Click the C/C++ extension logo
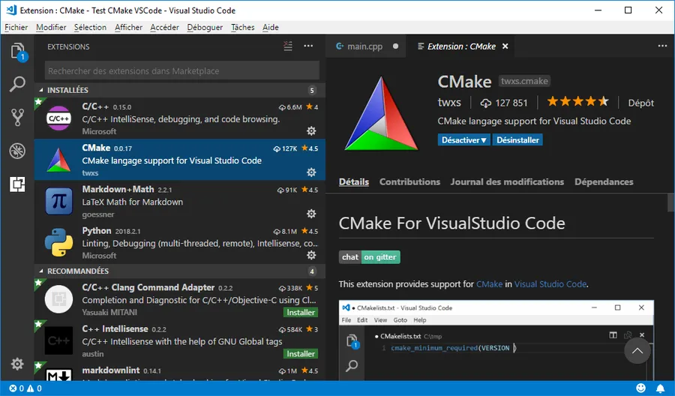This screenshot has width=675, height=396. point(59,118)
